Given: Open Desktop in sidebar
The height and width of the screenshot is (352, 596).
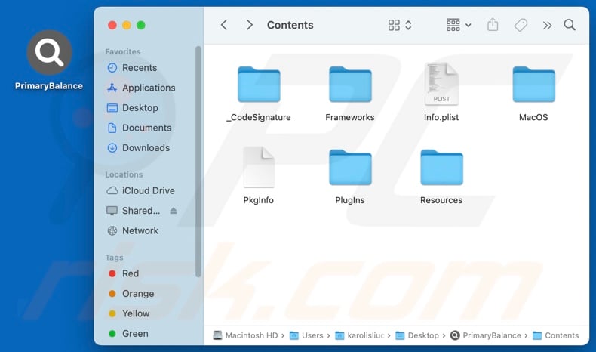Looking at the screenshot, I should click(x=132, y=108).
